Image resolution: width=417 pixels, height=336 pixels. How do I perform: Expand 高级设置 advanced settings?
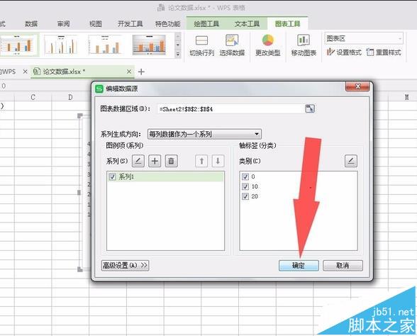[x=125, y=265]
